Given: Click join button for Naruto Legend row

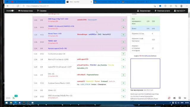Looking at the screenshot, I should coord(123,48).
